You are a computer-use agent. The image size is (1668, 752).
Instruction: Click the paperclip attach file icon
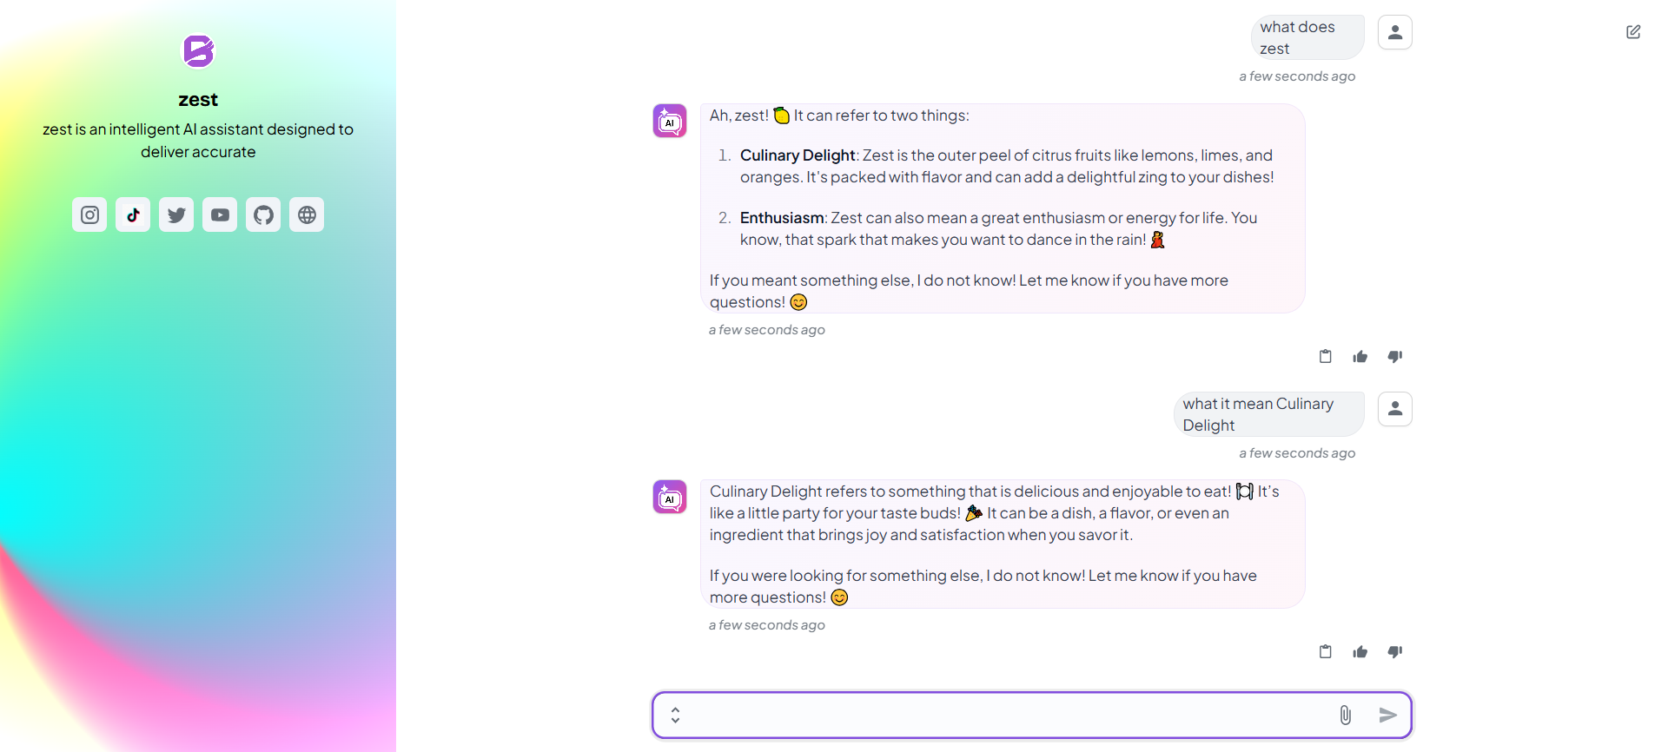(x=1345, y=715)
